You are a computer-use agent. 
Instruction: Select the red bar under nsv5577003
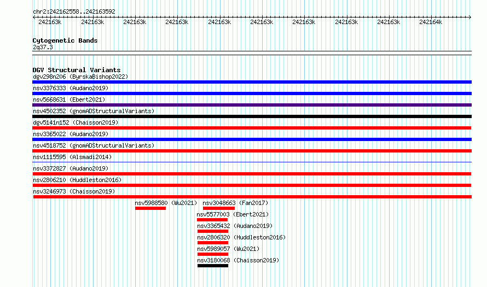point(212,220)
